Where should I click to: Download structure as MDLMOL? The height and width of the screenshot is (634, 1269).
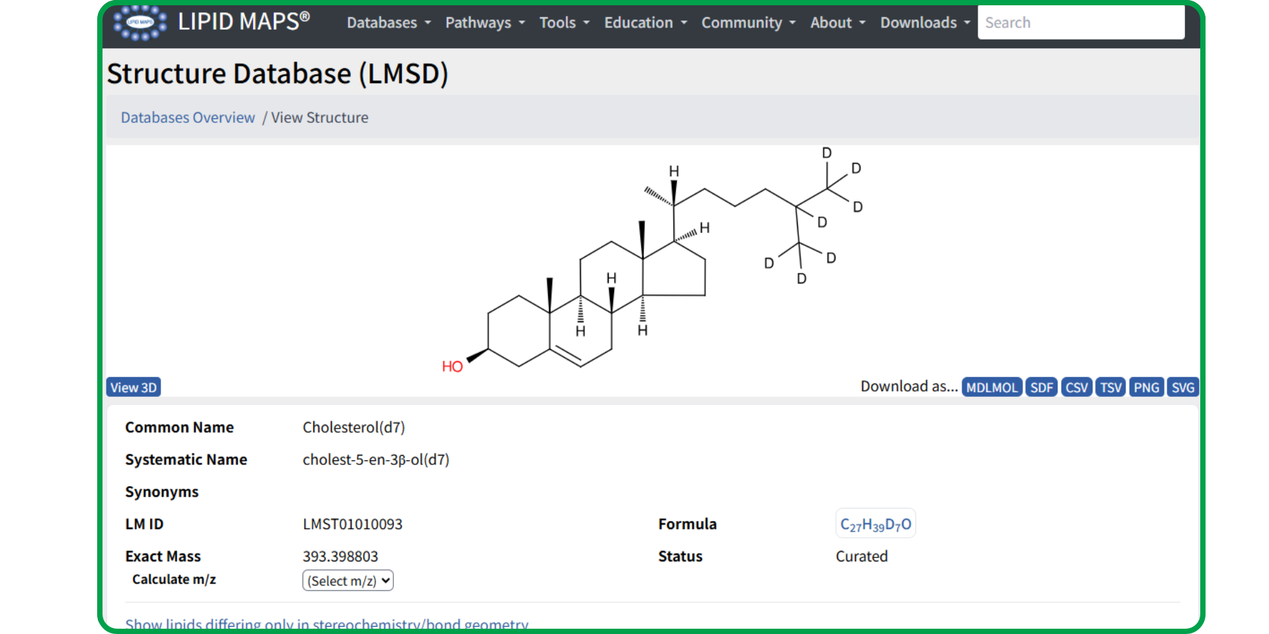pos(991,387)
